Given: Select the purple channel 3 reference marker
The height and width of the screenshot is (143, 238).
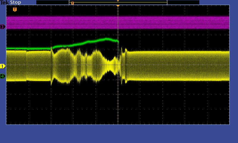Looking at the screenshot, I should click(3, 27).
